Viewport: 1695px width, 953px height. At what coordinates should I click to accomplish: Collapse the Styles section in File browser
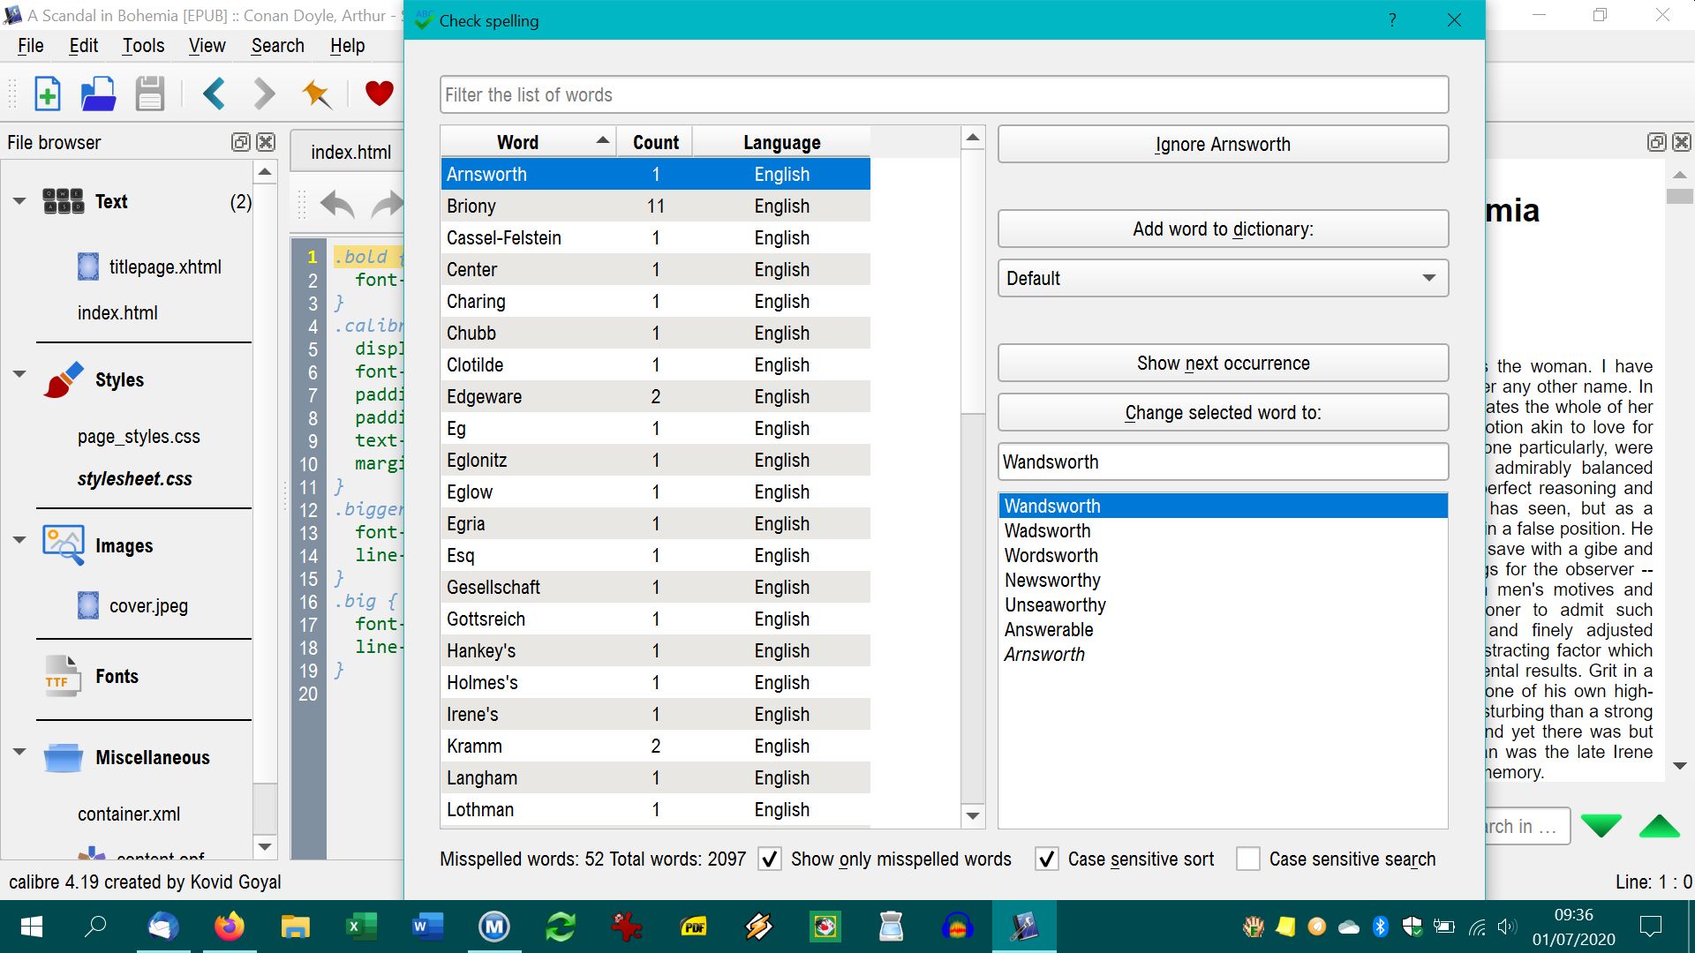19,374
